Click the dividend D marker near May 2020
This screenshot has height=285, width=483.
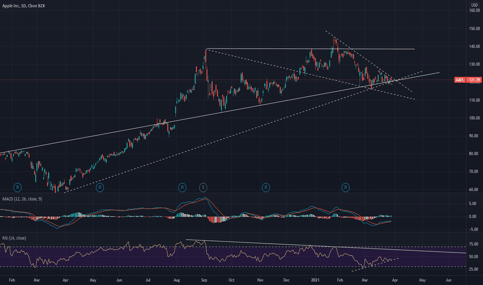tap(100, 188)
